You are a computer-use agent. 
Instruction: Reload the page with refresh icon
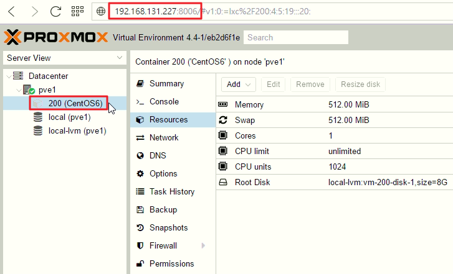[55, 12]
